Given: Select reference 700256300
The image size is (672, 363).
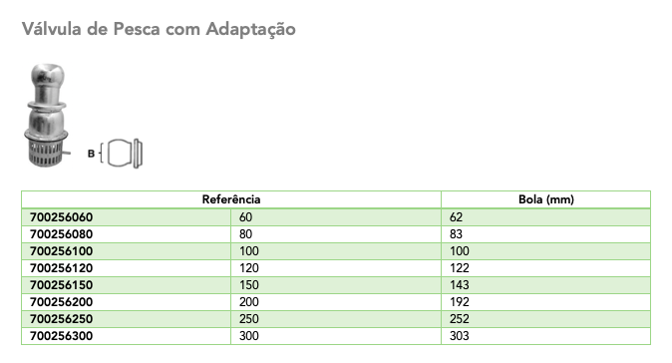Looking at the screenshot, I should point(61,336).
